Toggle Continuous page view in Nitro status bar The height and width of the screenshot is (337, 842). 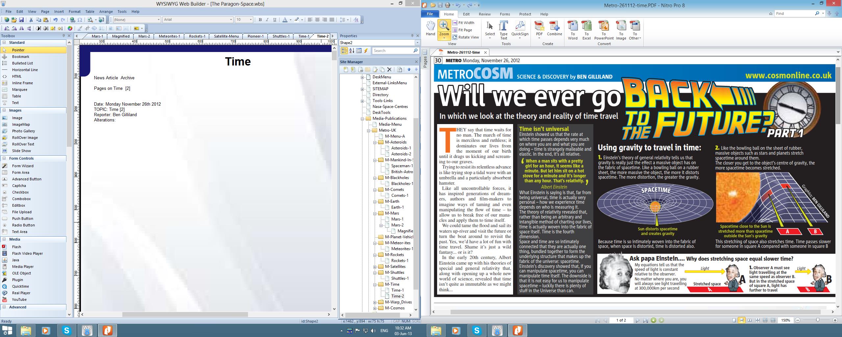(x=741, y=320)
